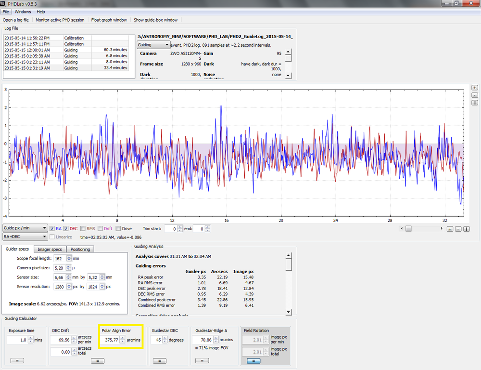
Task: Click Open a log file
Action: tap(16, 20)
